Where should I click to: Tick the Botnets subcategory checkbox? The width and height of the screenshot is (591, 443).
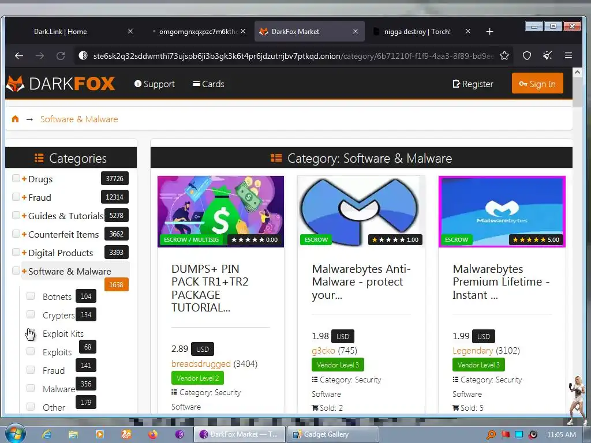point(31,296)
